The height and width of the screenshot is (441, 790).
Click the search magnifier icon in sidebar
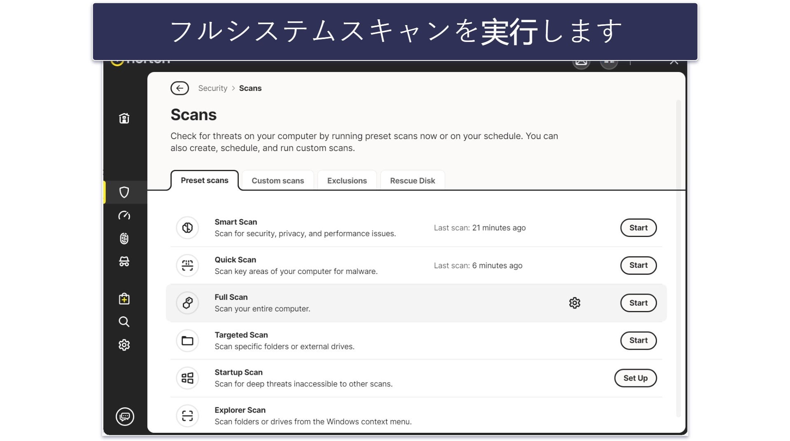coord(124,322)
